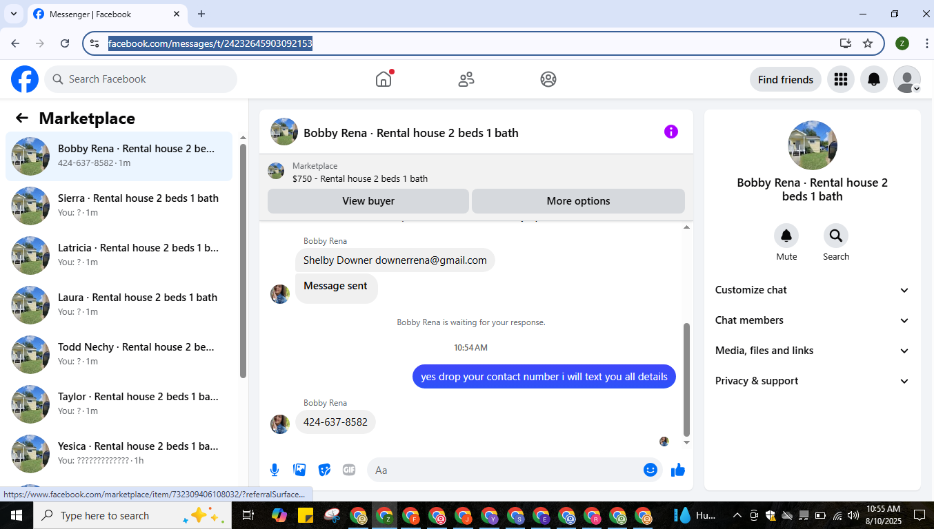The image size is (934, 529).
Task: Click the blue 'yes drop your contact number' message
Action: coord(544,377)
